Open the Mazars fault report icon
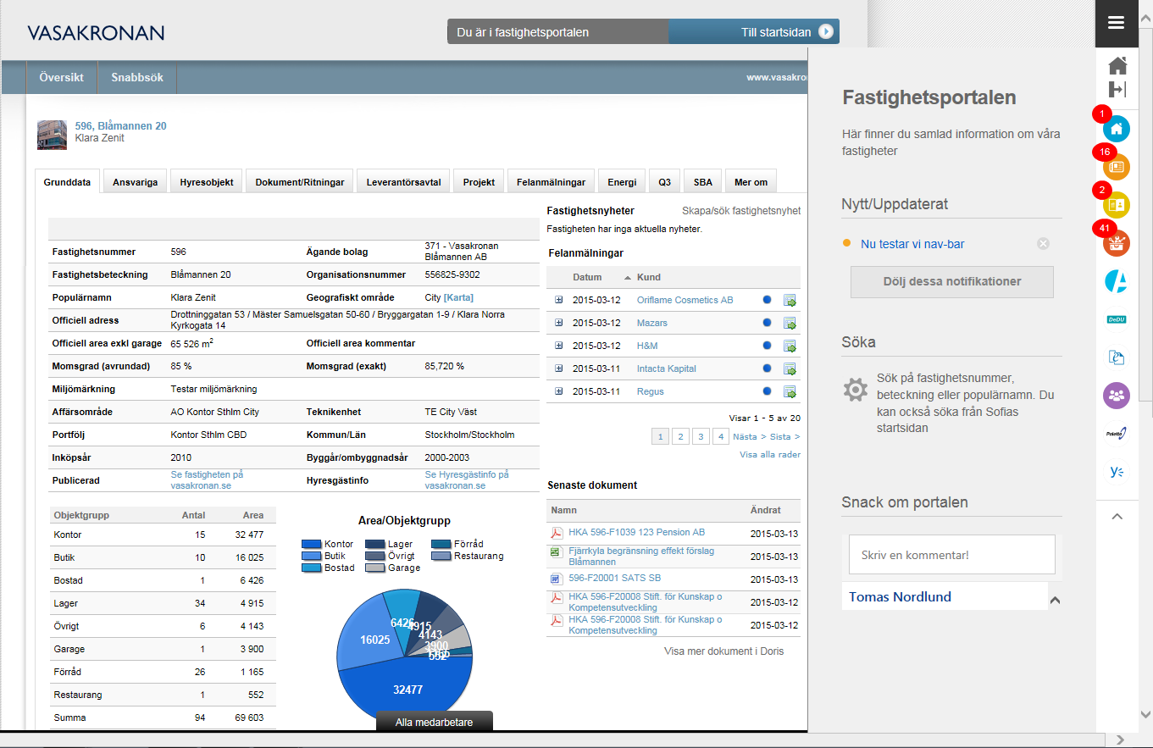This screenshot has width=1153, height=748. (790, 323)
